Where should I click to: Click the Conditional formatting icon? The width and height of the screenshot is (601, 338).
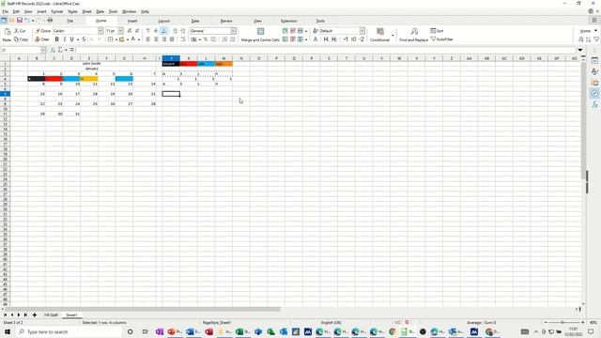(379, 31)
